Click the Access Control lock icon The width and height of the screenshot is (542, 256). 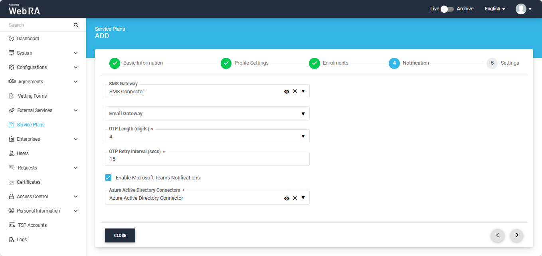click(x=11, y=197)
